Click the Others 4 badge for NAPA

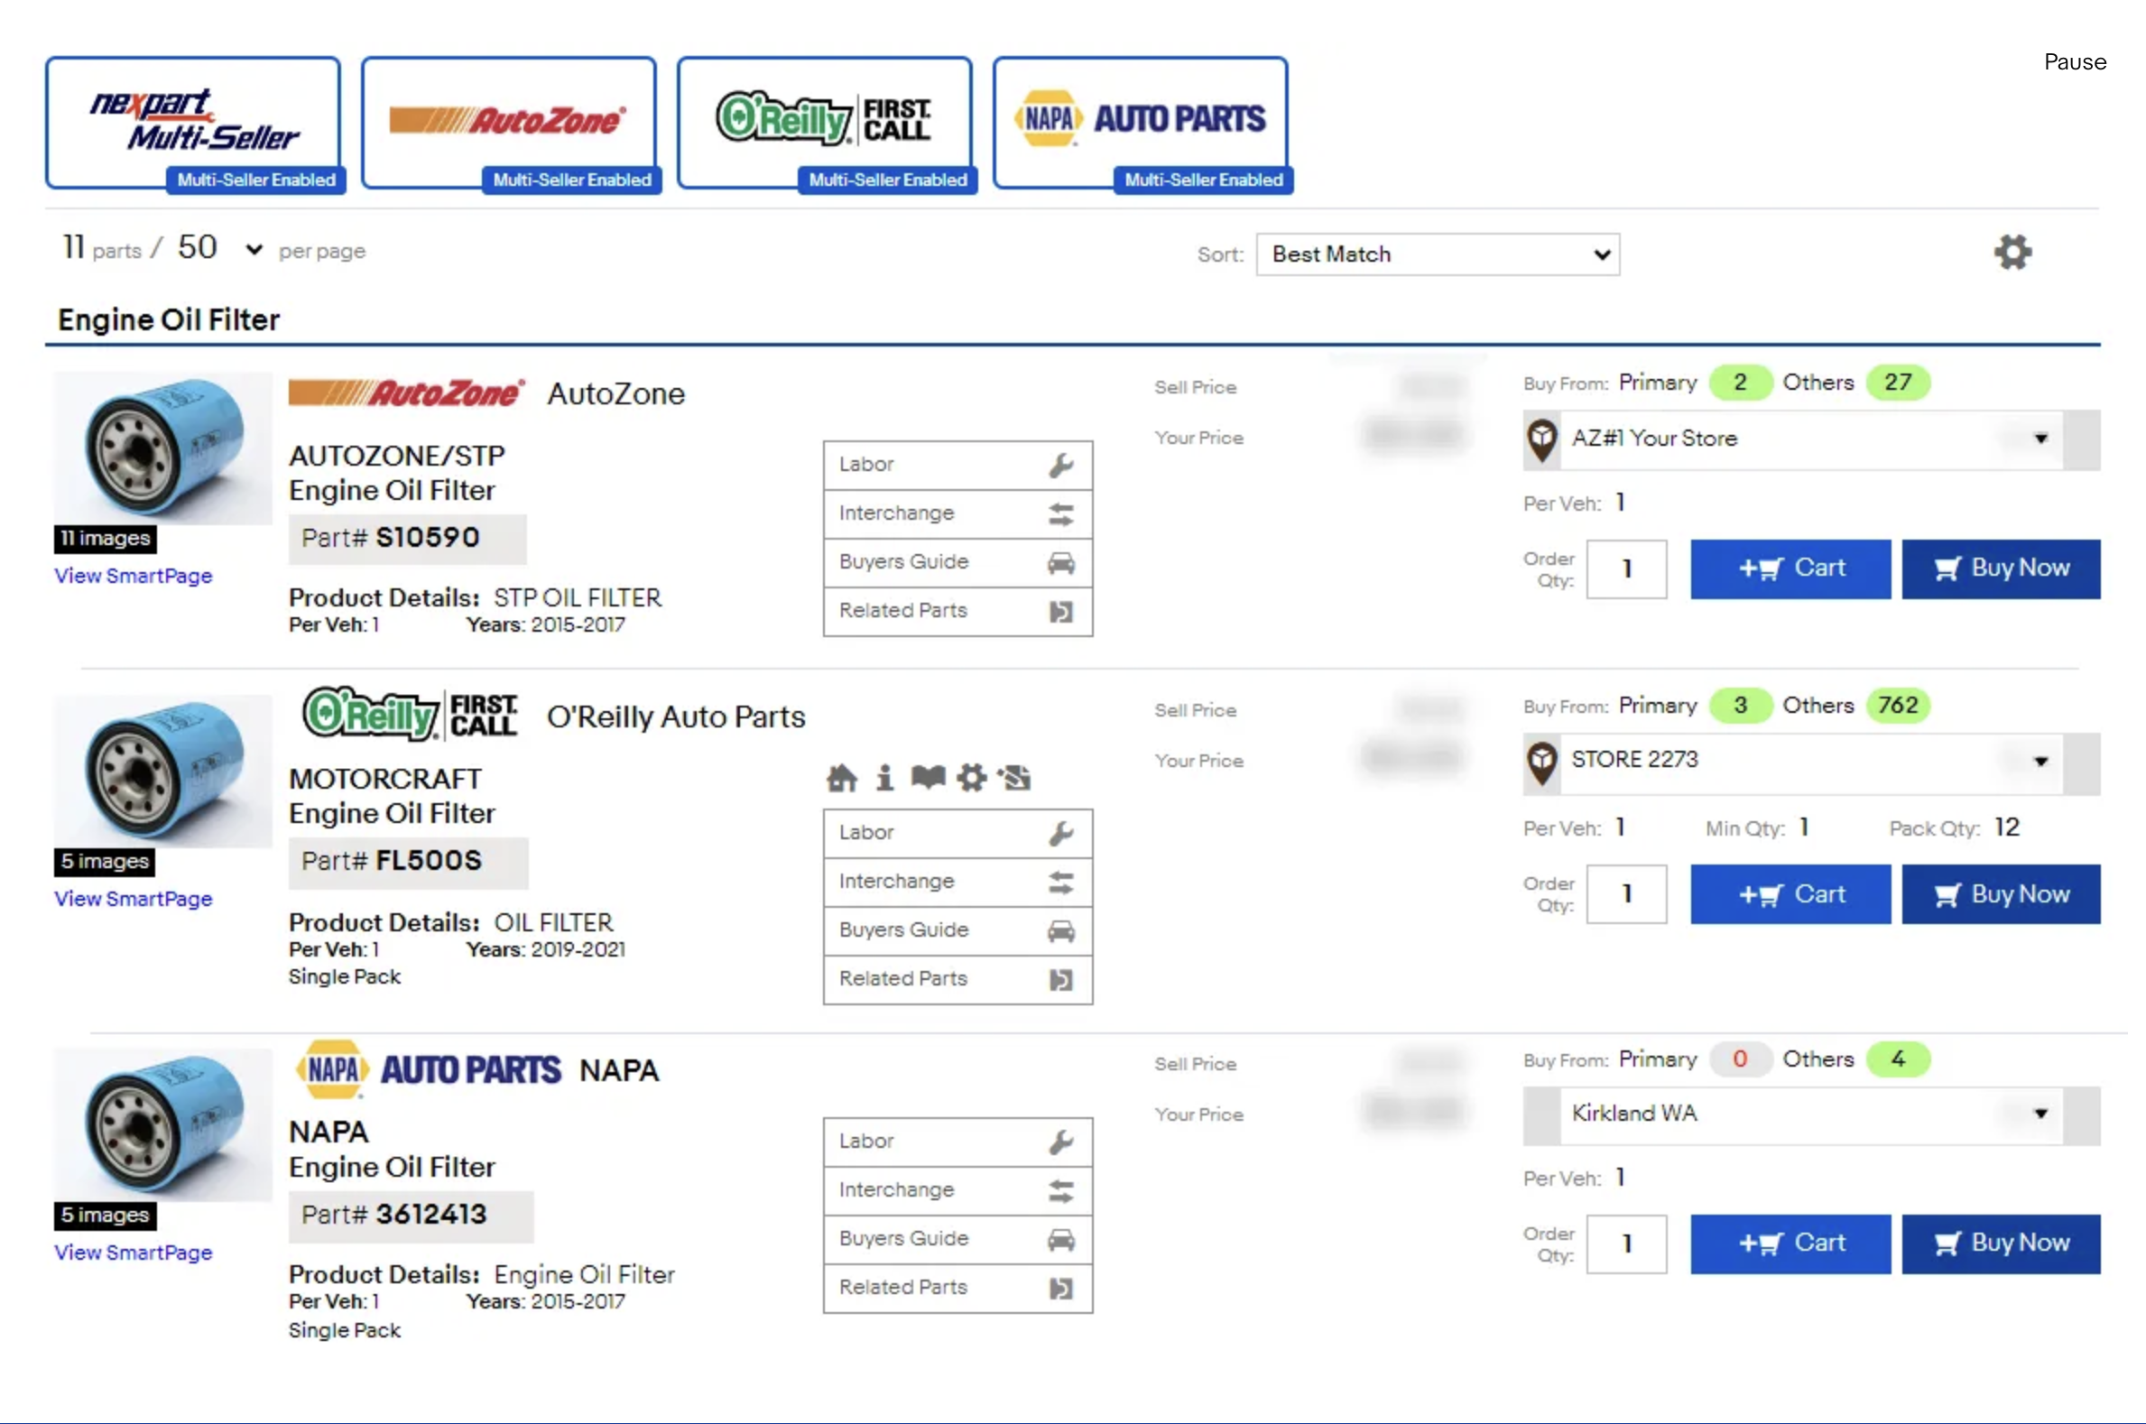(x=1898, y=1059)
